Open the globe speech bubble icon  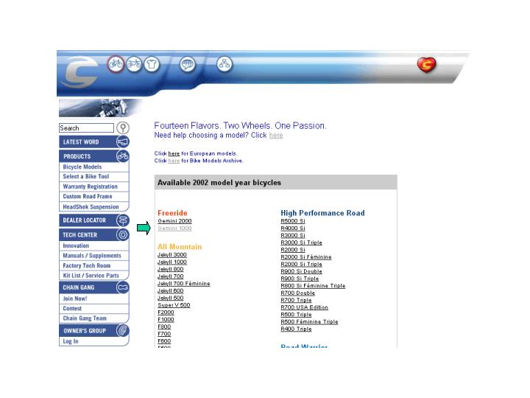pos(188,64)
